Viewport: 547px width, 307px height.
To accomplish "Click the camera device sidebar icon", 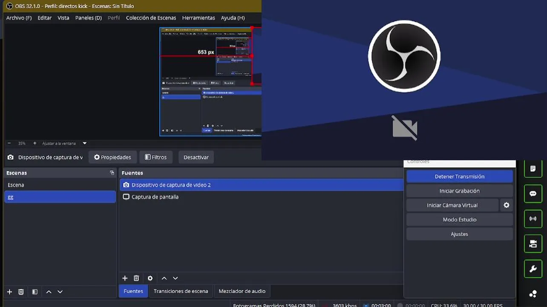I will (533, 244).
